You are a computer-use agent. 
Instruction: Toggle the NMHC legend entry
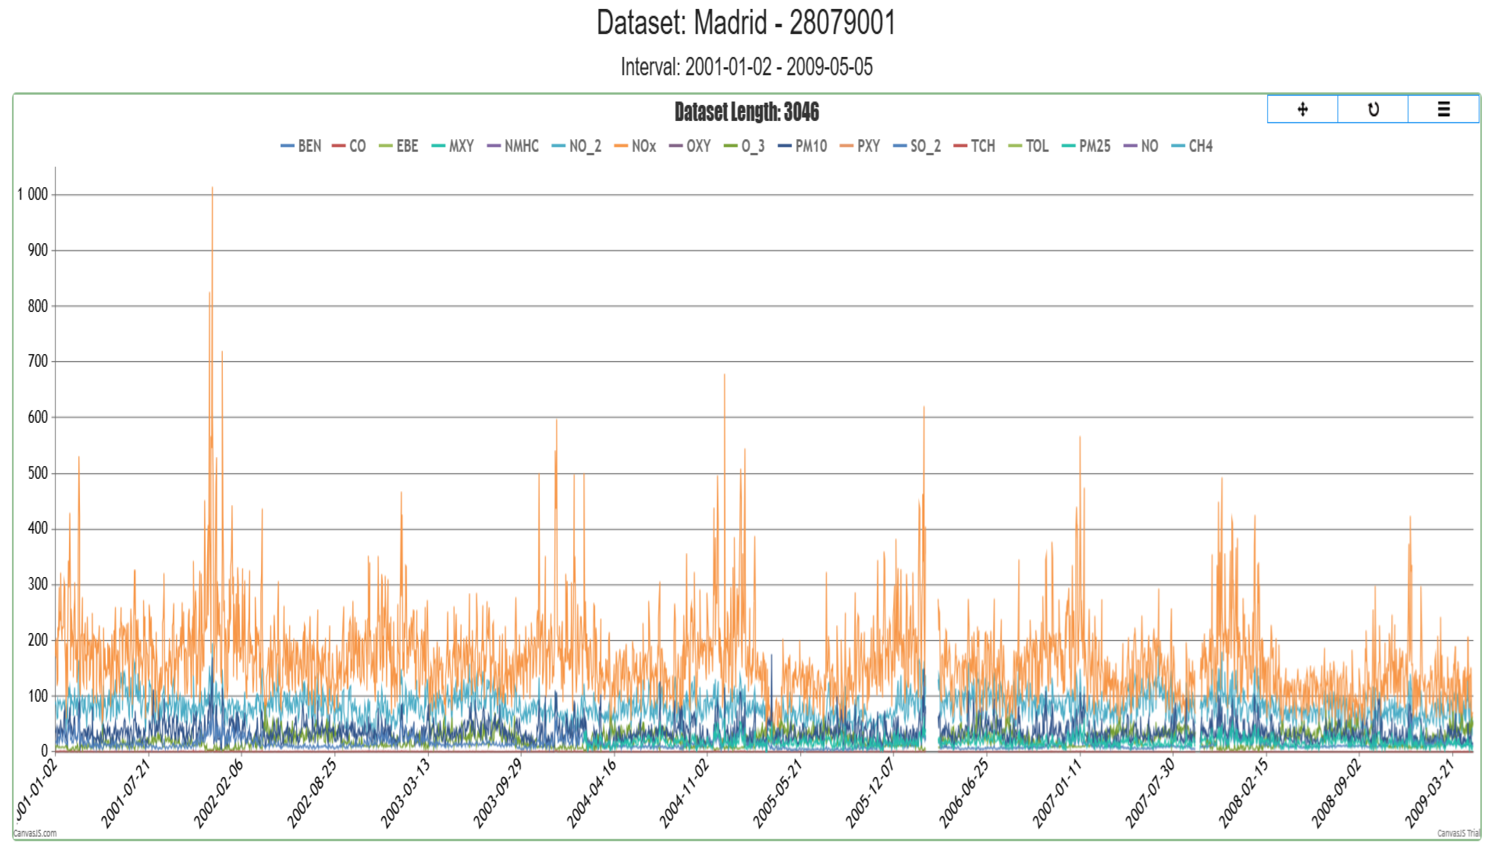click(x=513, y=146)
